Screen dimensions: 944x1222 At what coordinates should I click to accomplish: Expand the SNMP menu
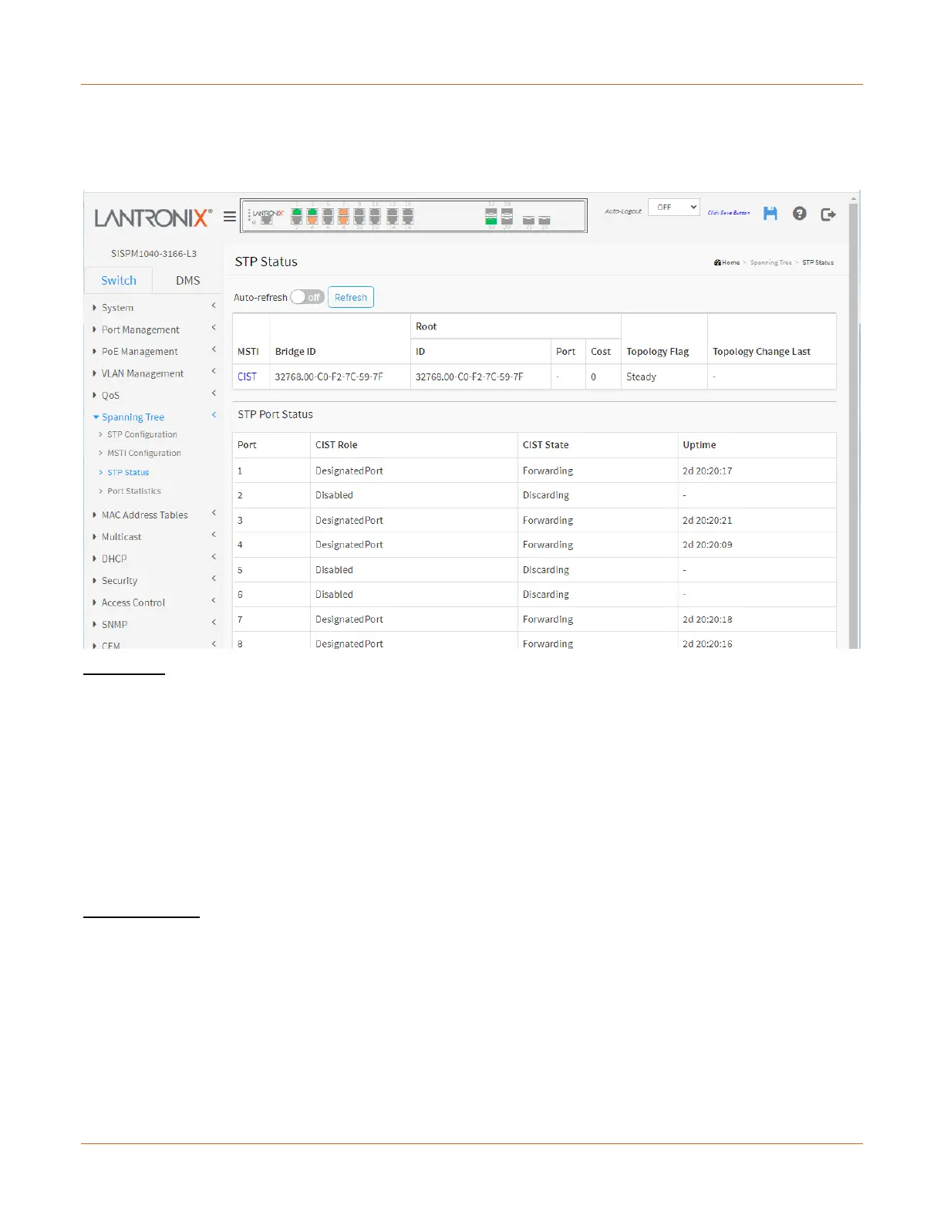pyautogui.click(x=153, y=625)
